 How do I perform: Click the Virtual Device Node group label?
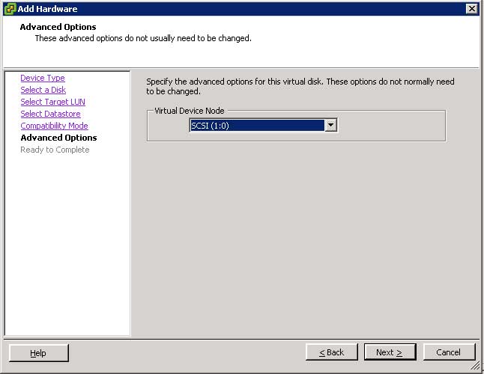pyautogui.click(x=190, y=111)
